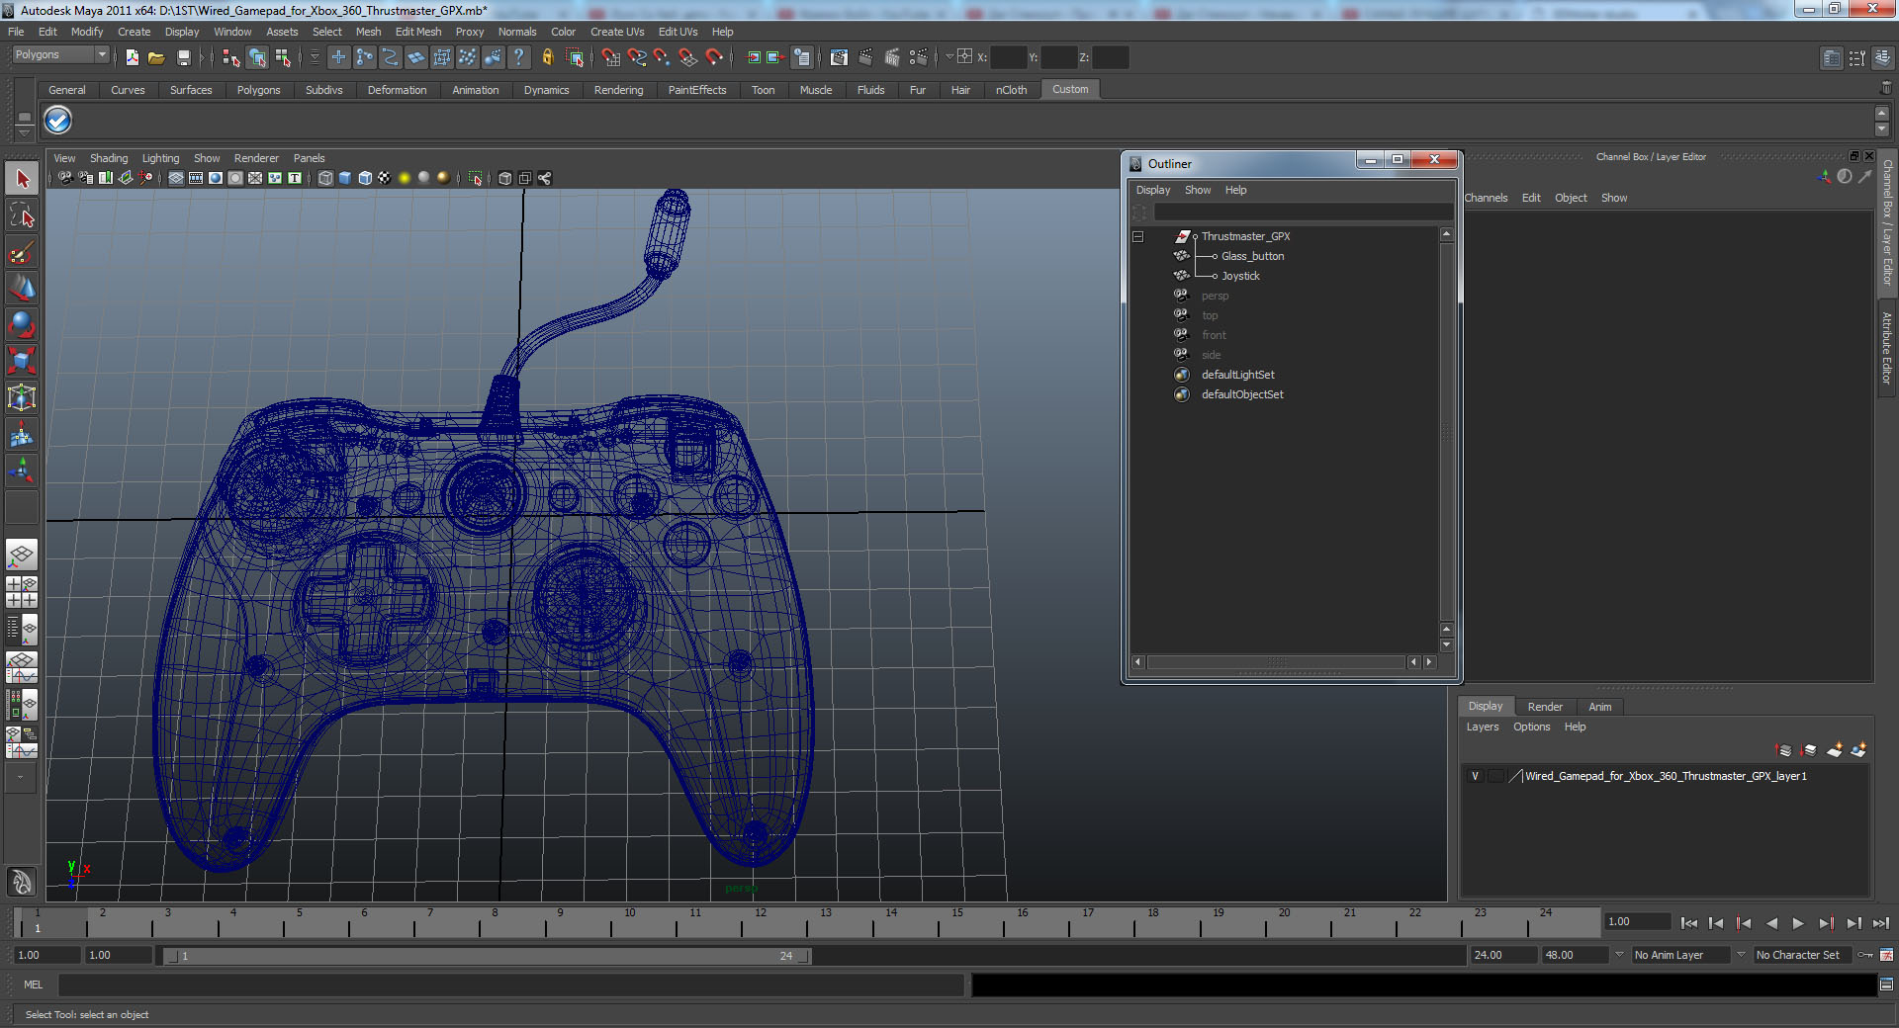Choose the Paint Selection tool

point(22,252)
